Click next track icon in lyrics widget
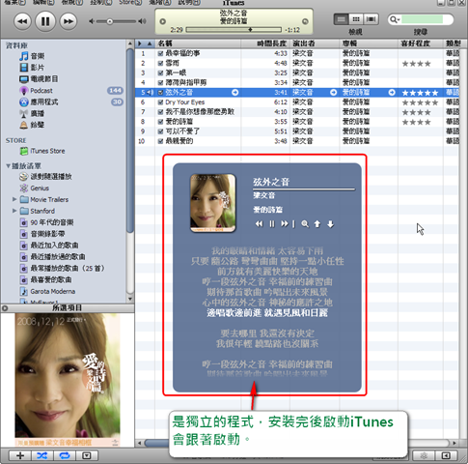Screen dimensions: 468x464 (285, 223)
